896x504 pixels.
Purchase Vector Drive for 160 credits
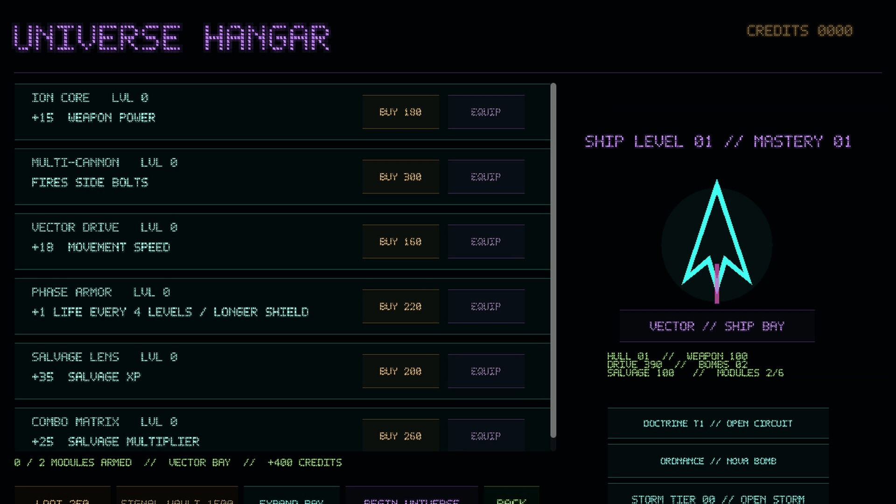coord(400,242)
